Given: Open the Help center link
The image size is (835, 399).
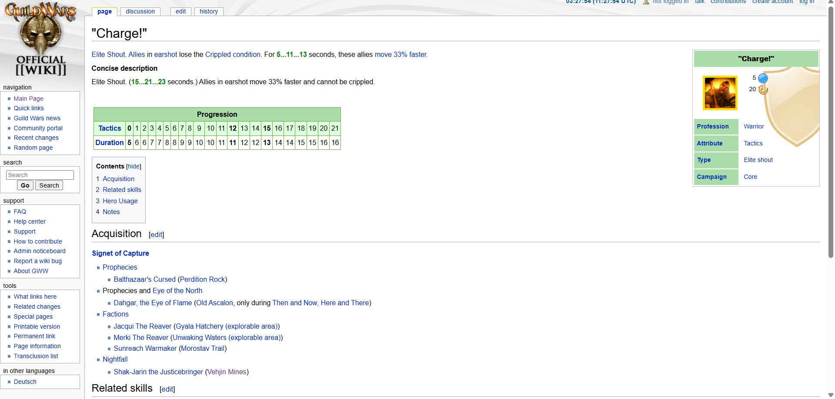Looking at the screenshot, I should [30, 221].
